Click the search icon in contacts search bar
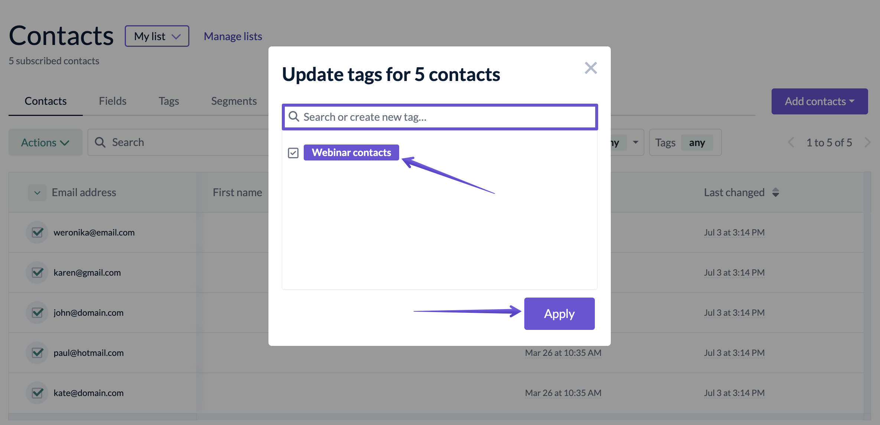Viewport: 880px width, 425px height. pyautogui.click(x=100, y=142)
